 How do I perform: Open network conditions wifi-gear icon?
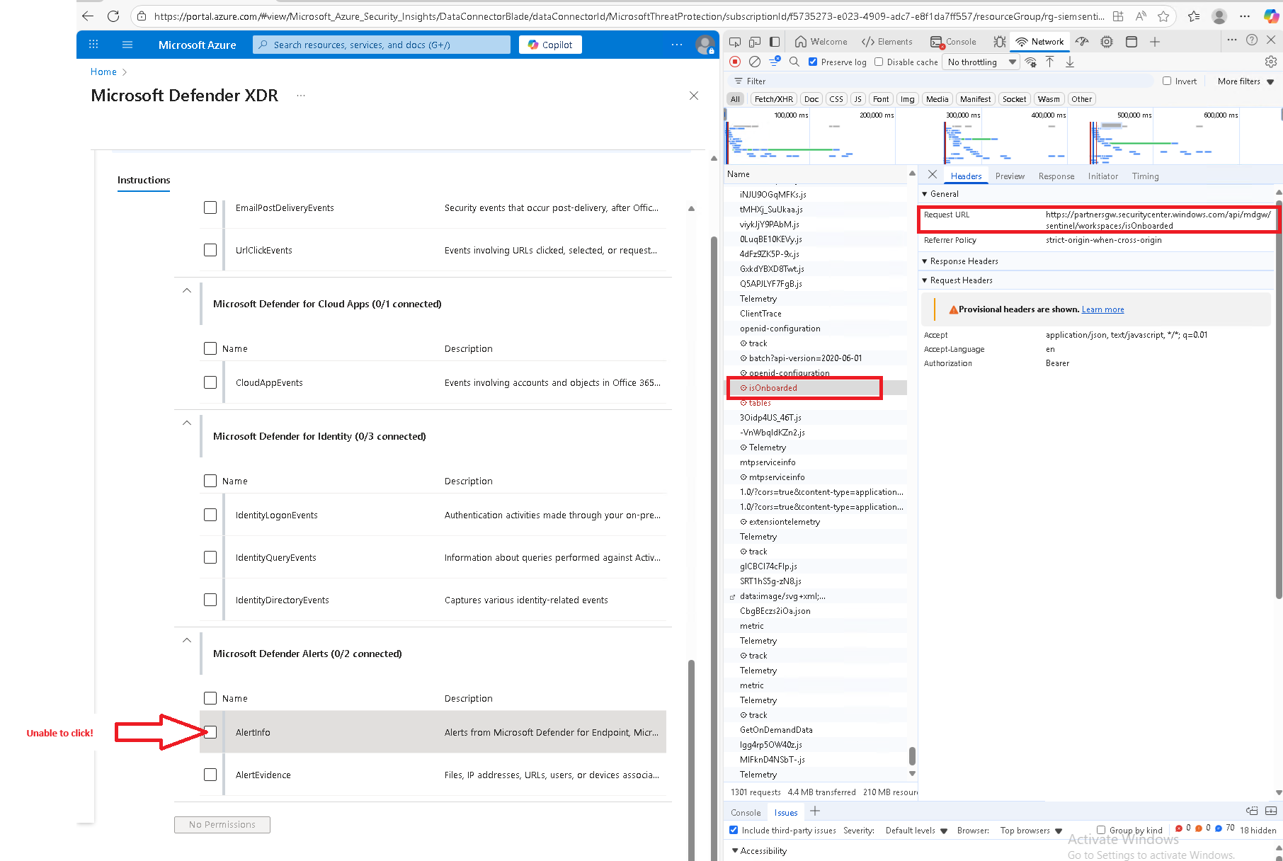[x=1031, y=62]
